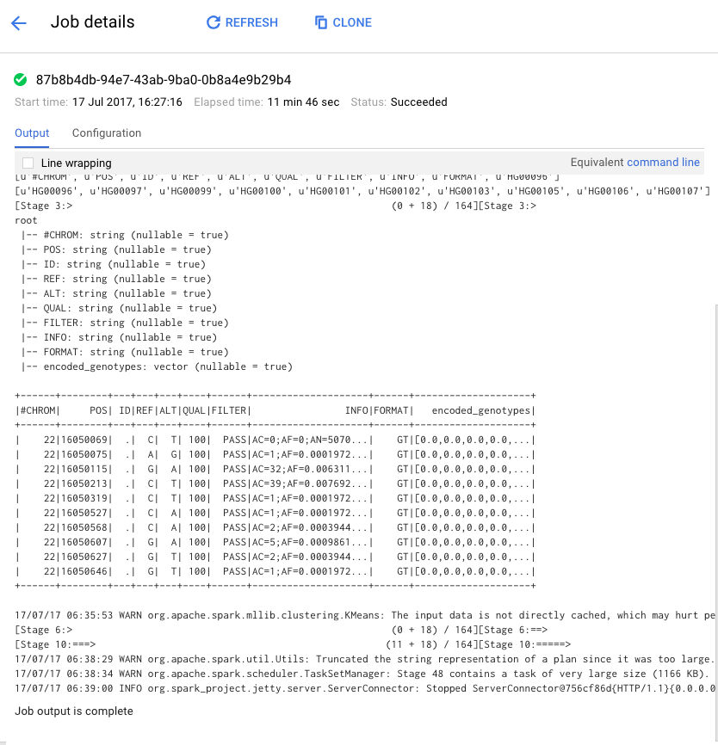This screenshot has width=718, height=745.
Task: Click the back arrow icon
Action: (19, 23)
